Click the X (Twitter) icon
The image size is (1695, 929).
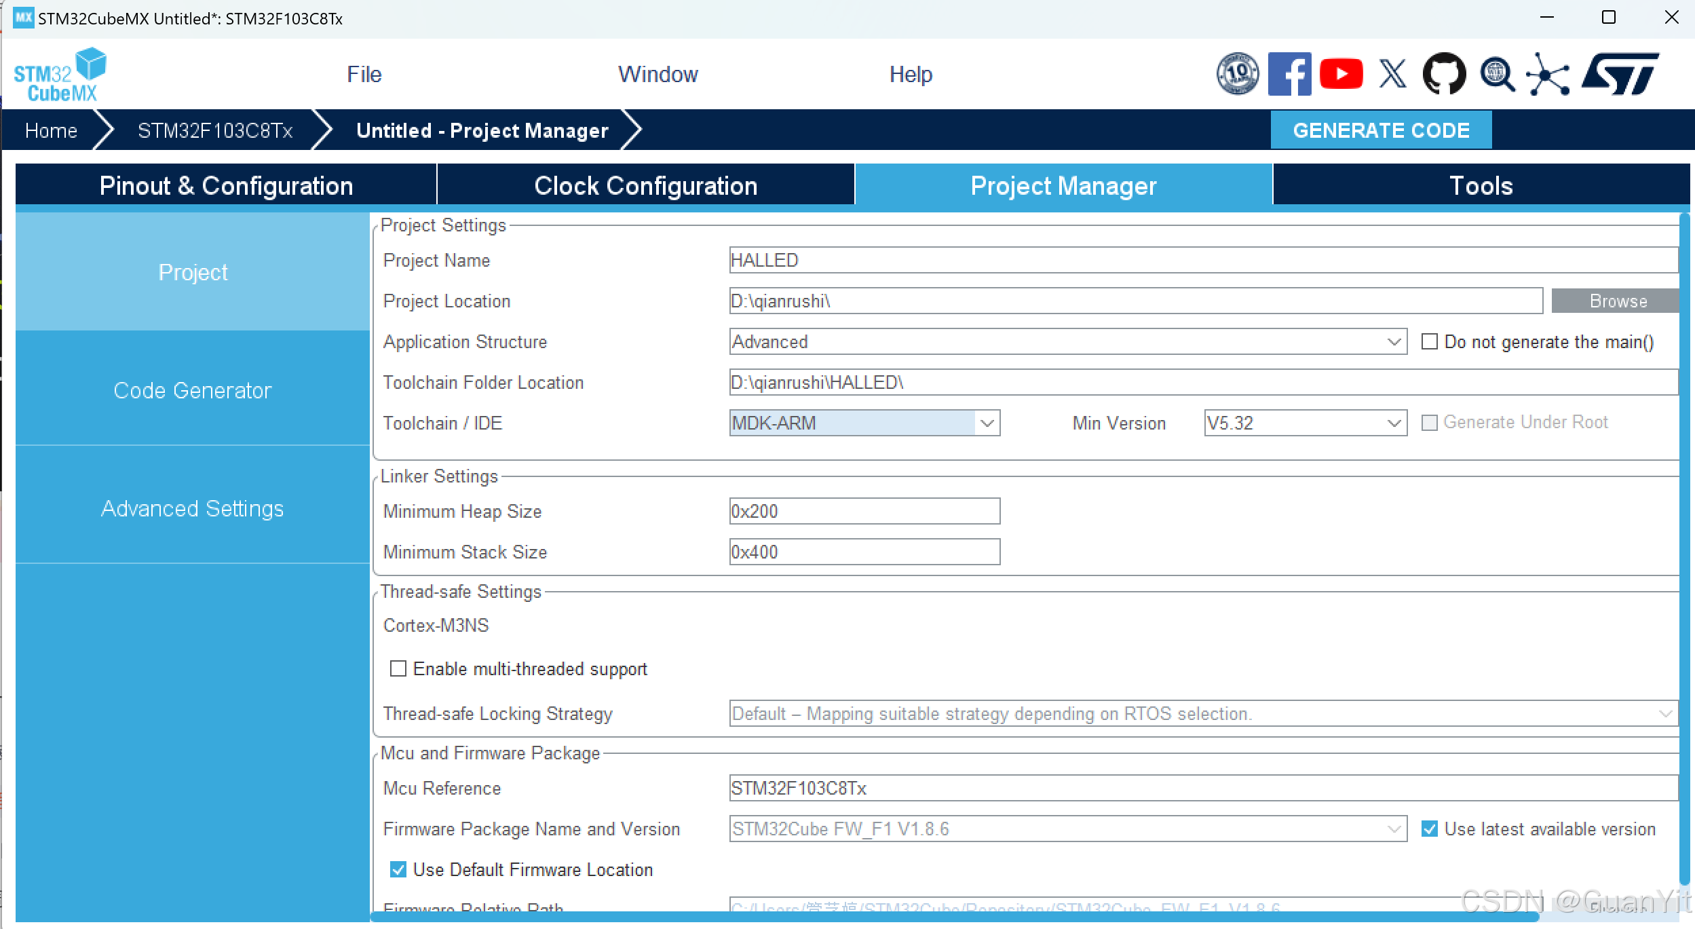[x=1392, y=74]
